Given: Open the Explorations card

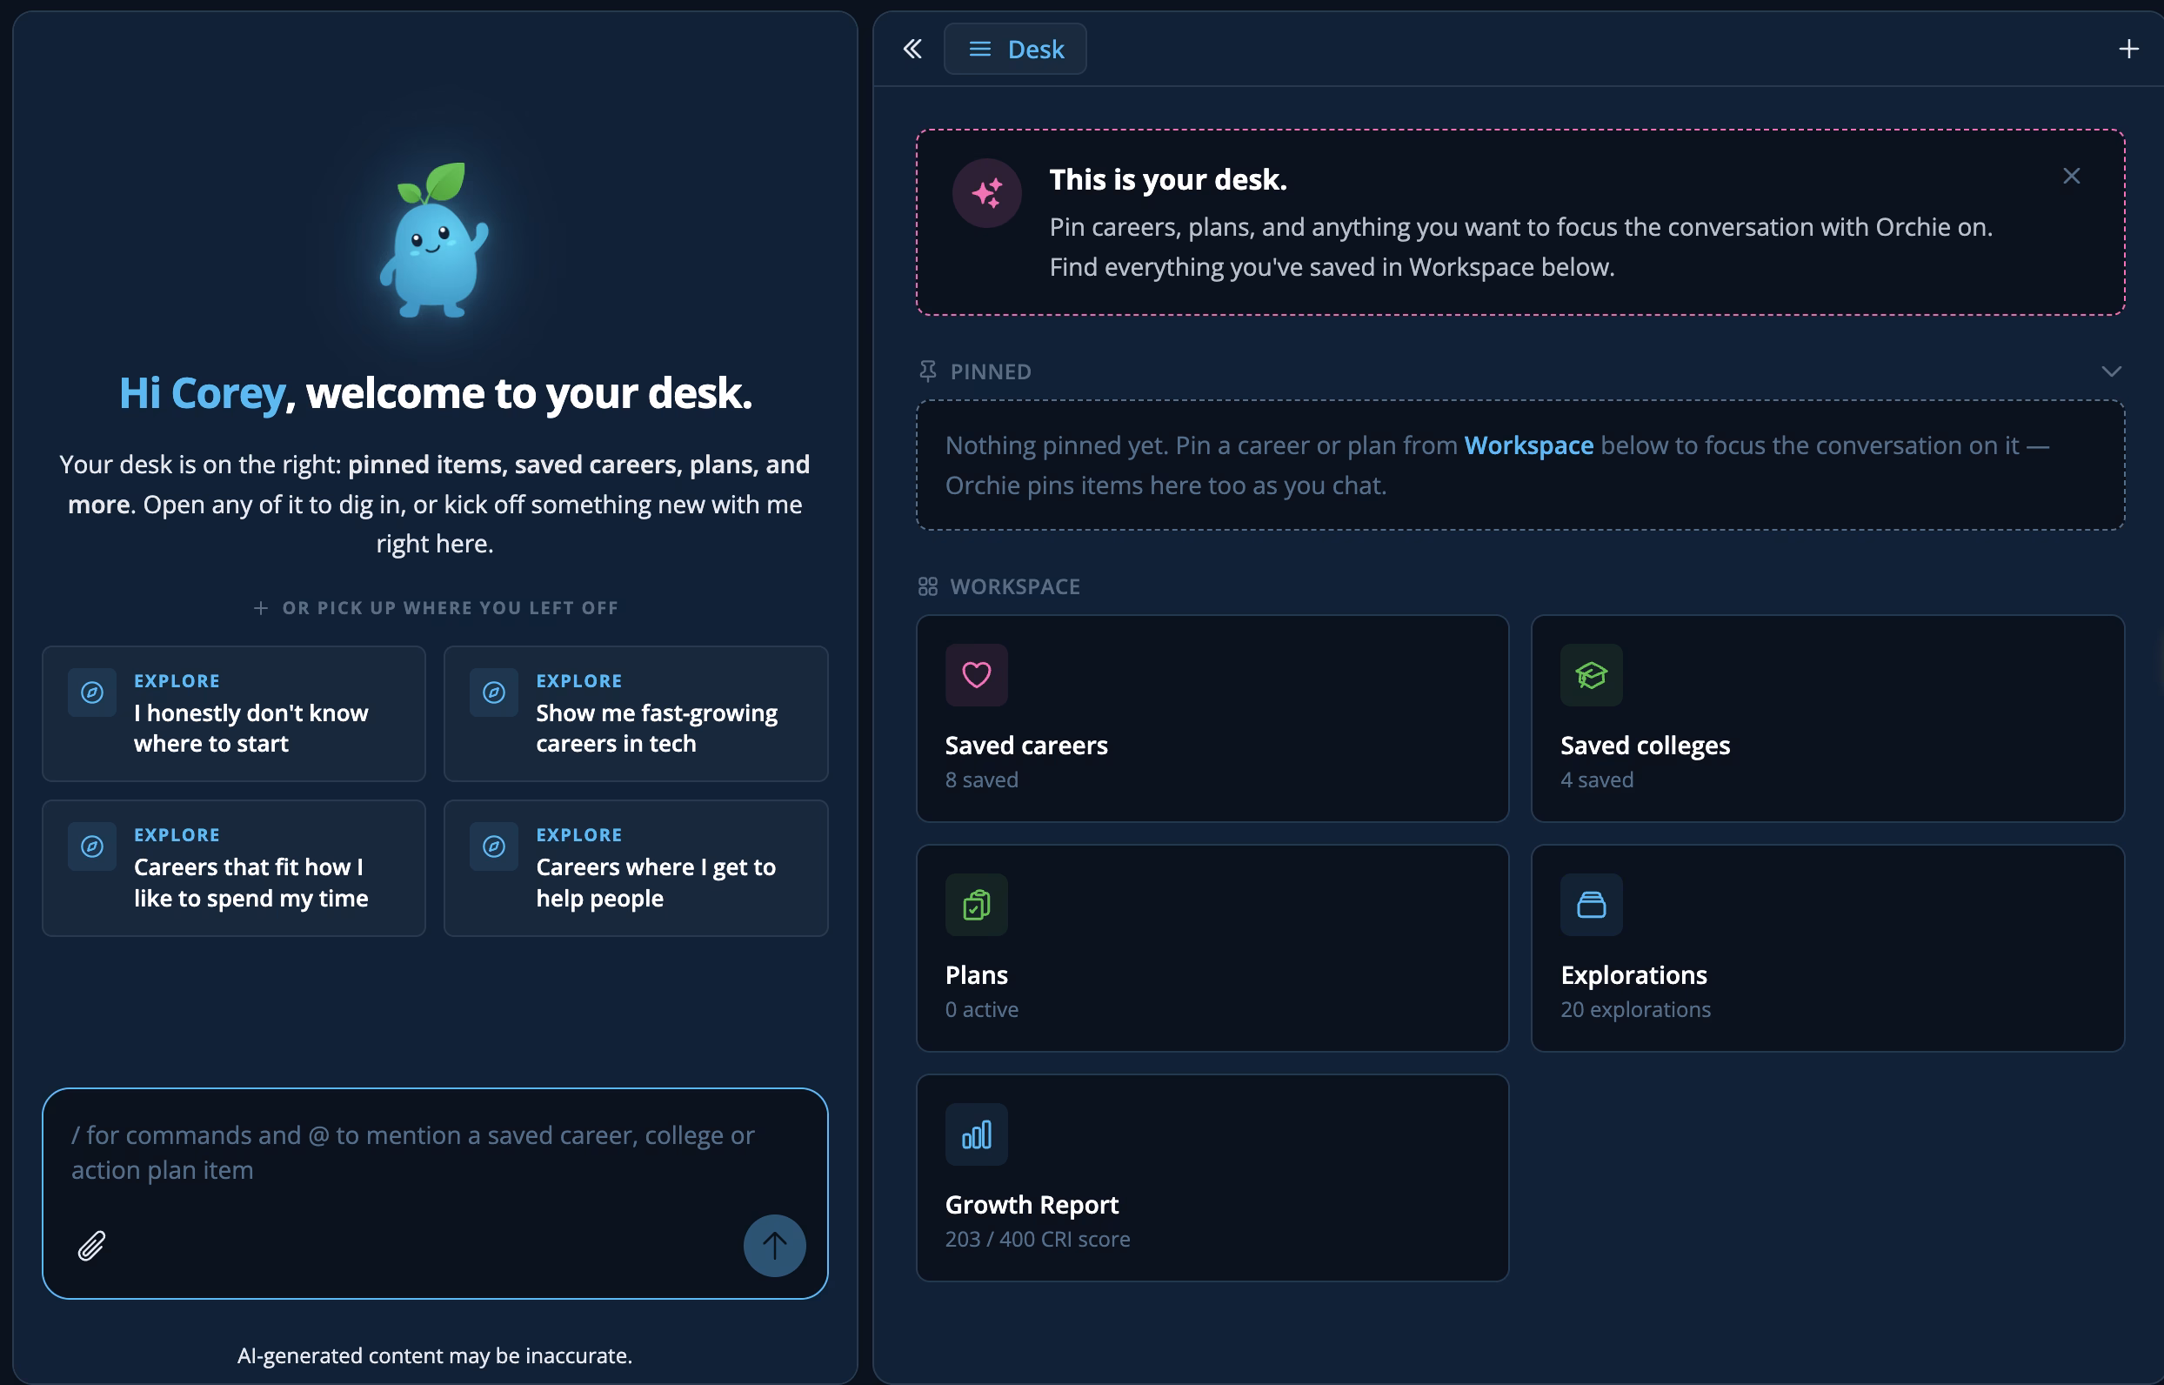Looking at the screenshot, I should pyautogui.click(x=1827, y=948).
